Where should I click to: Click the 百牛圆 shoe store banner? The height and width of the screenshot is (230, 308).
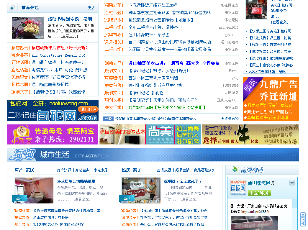click(x=250, y=134)
